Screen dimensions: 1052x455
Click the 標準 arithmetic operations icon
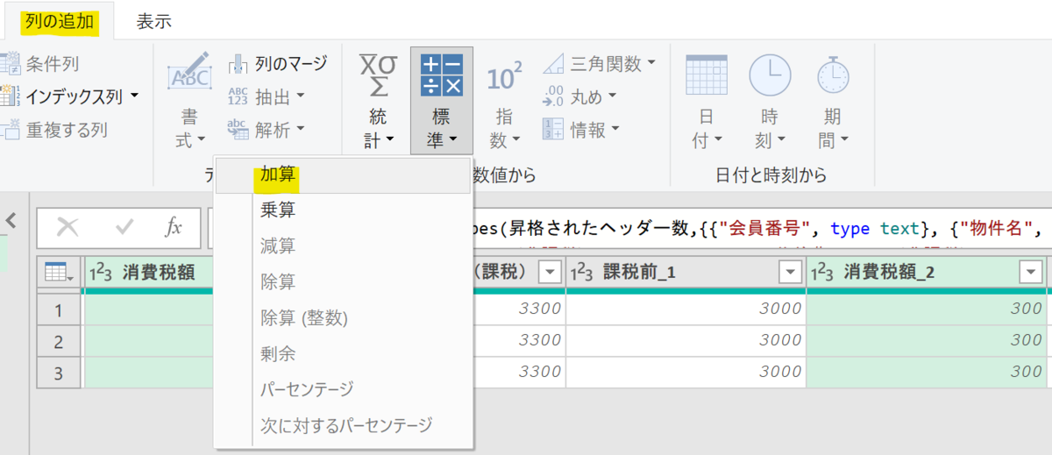point(442,75)
